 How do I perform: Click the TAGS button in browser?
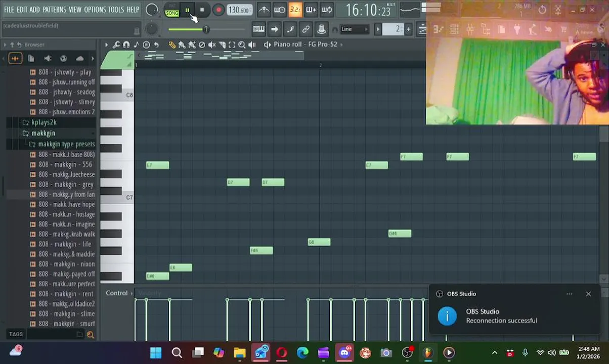pyautogui.click(x=16, y=334)
